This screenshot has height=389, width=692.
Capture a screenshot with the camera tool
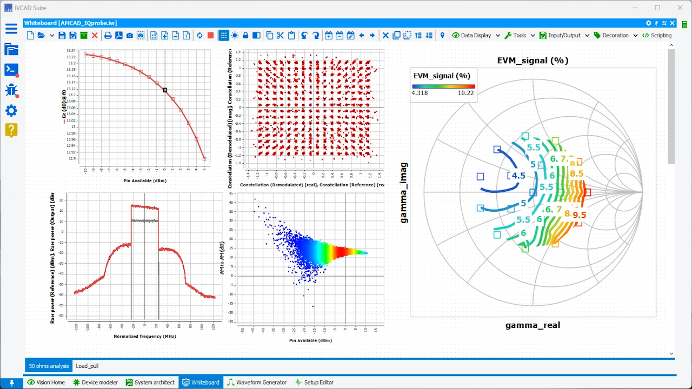(129, 35)
